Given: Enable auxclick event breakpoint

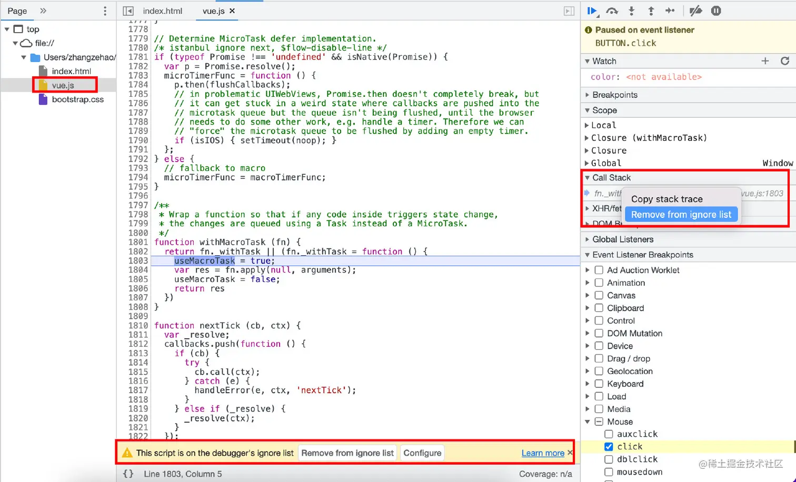Looking at the screenshot, I should [609, 434].
